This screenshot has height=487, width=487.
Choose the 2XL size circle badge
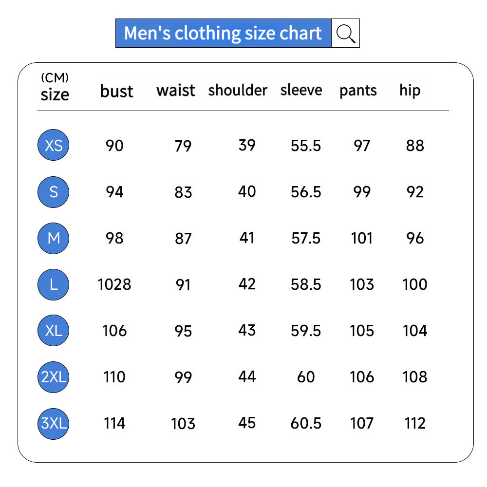pyautogui.click(x=53, y=377)
